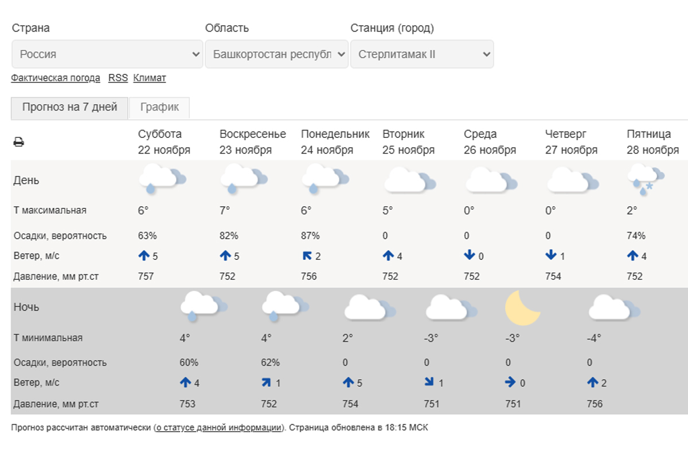The image size is (688, 458).
Task: Click Wednesday day downward wind arrow
Action: click(470, 256)
